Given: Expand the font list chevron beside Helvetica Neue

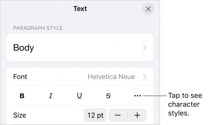Looking at the screenshot, I should click(x=145, y=77).
